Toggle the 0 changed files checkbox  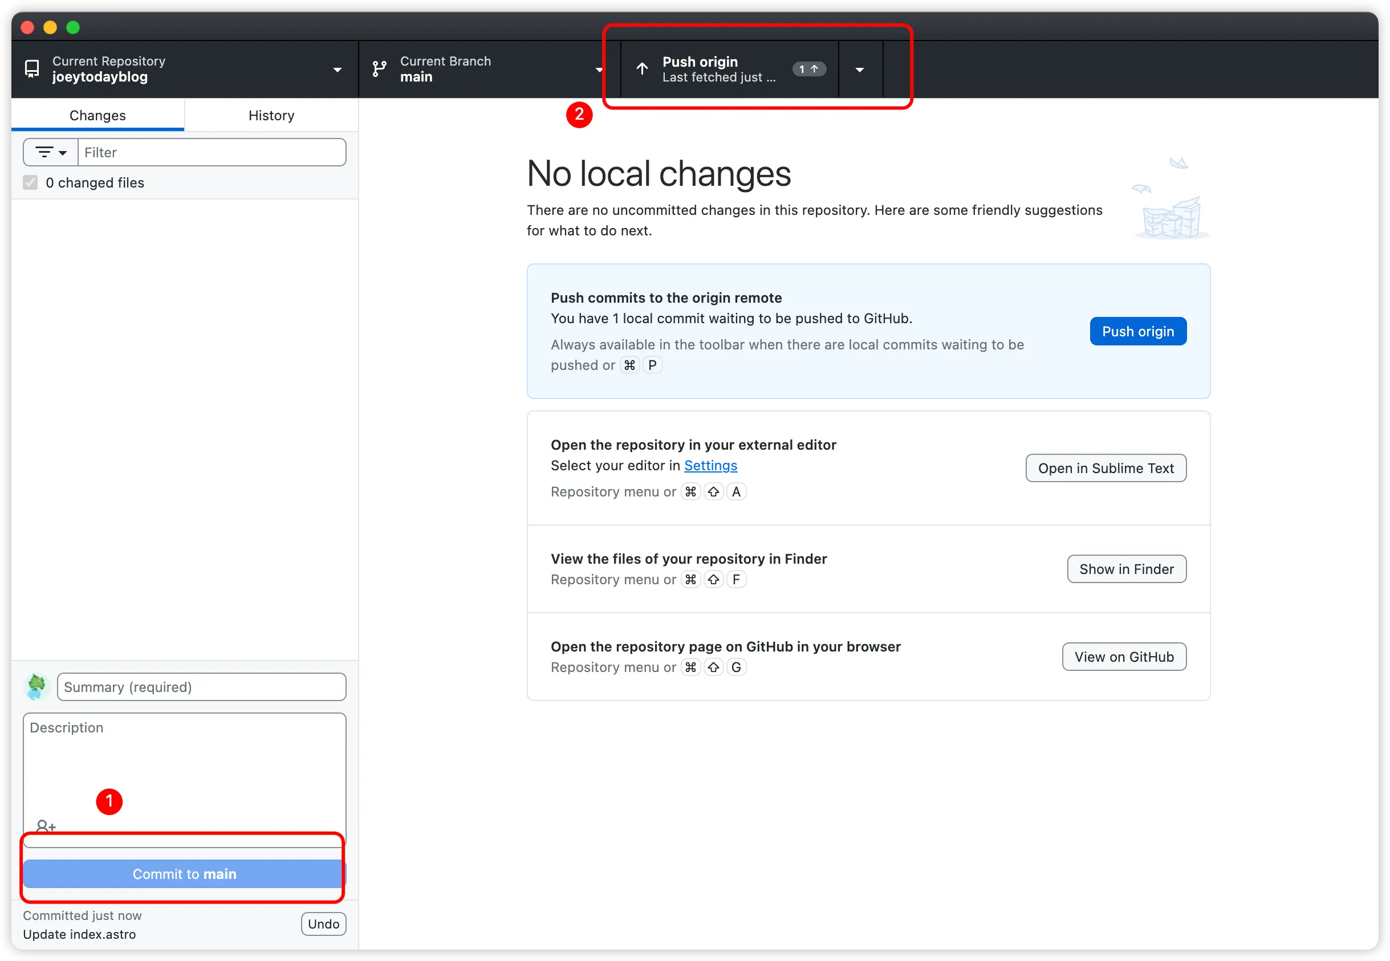[x=30, y=182]
